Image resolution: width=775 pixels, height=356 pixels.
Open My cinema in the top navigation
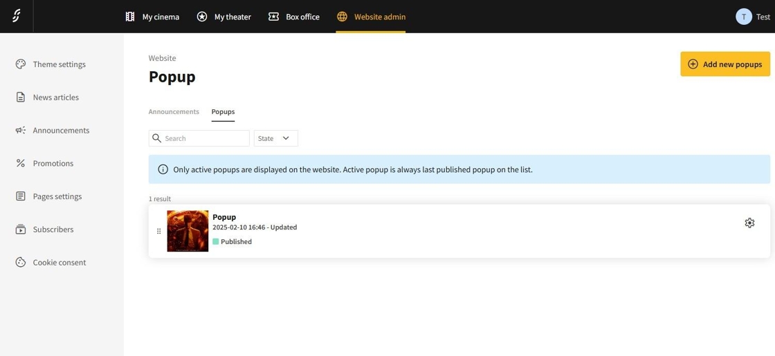(x=152, y=17)
